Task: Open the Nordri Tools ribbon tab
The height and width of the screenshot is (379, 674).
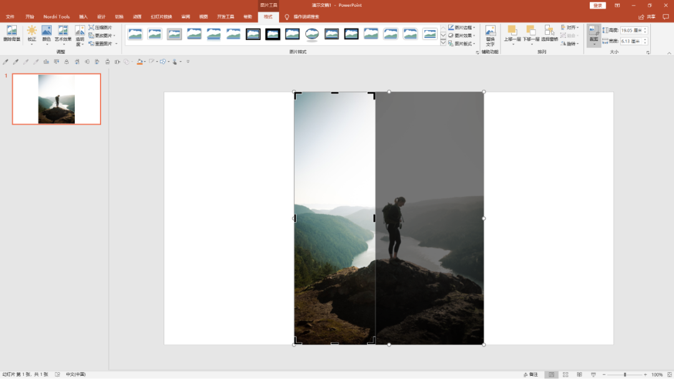Action: (x=56, y=17)
